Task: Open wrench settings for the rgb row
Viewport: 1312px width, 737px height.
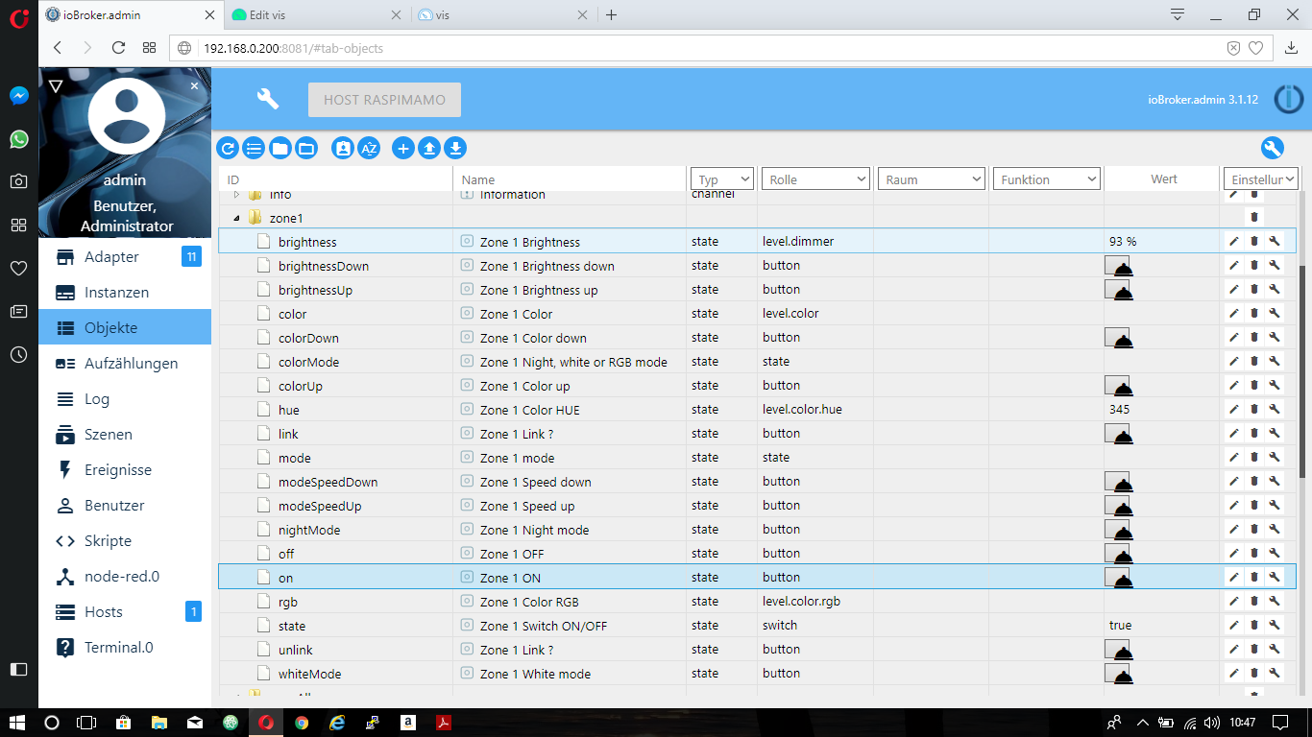Action: 1275,602
